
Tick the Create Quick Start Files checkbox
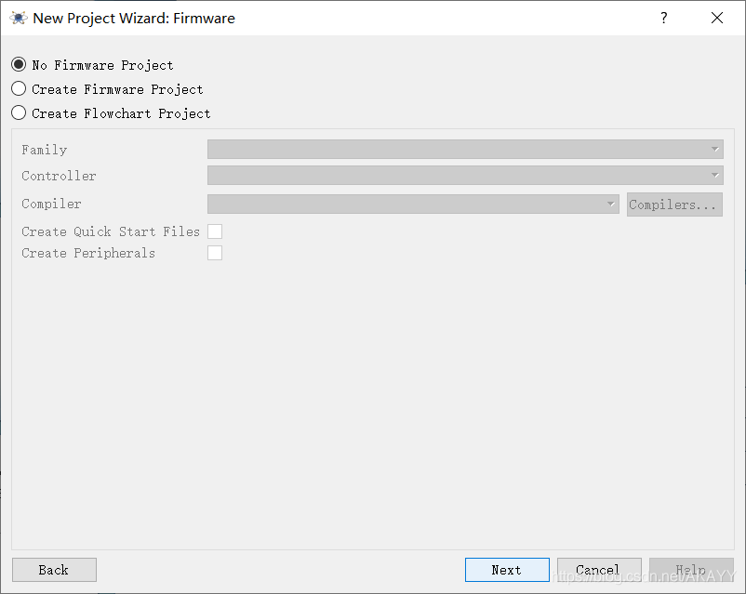point(215,231)
